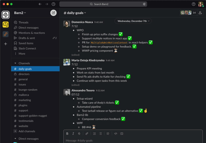Open the help question mark icon
The height and width of the screenshot is (143, 206).
(193, 4)
